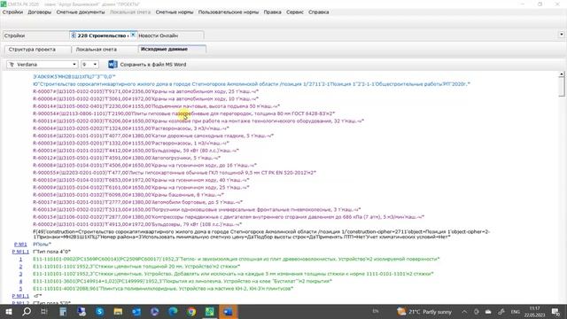The height and width of the screenshot is (319, 567).
Task: Click the R-60012 Автопогрузчики line
Action: pyautogui.click(x=127, y=158)
